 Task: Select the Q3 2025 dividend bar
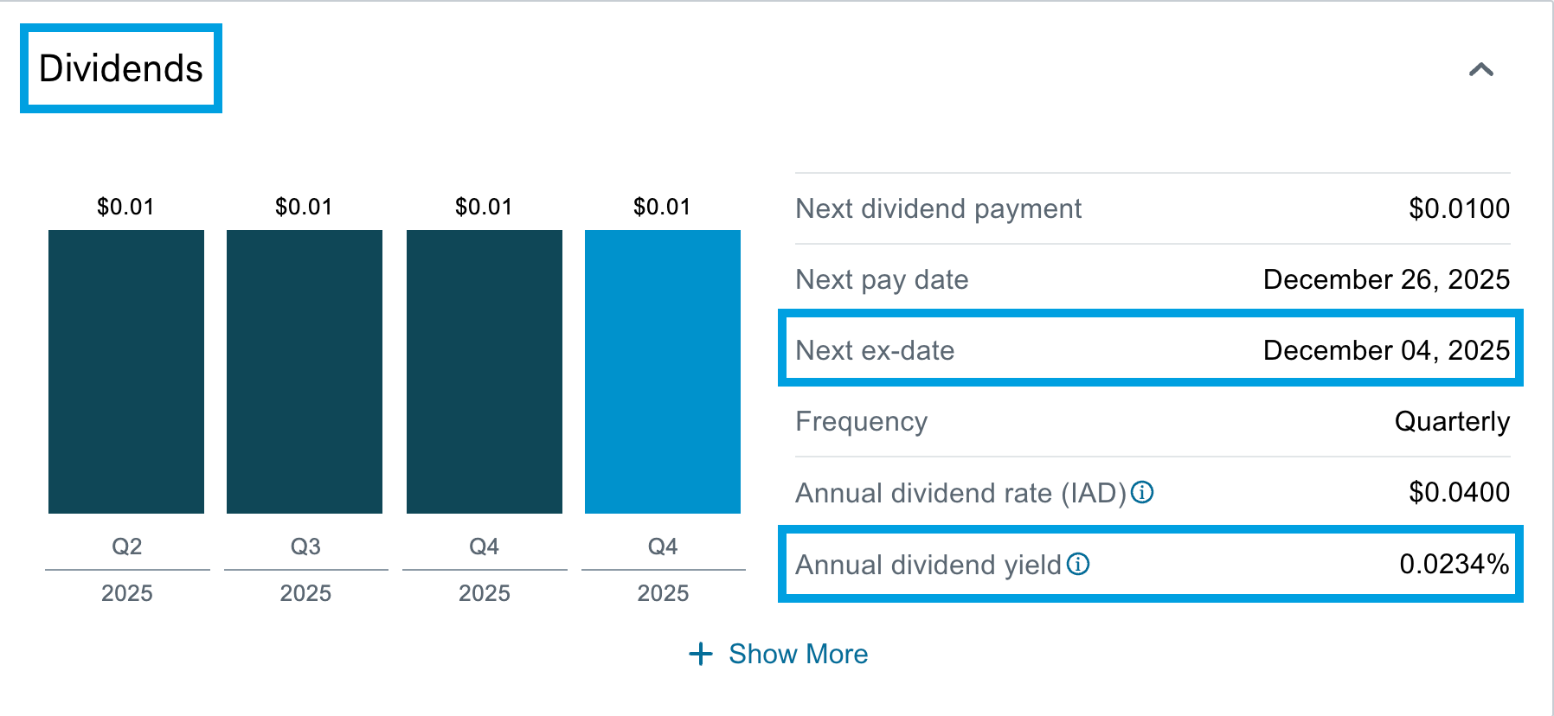(305, 372)
